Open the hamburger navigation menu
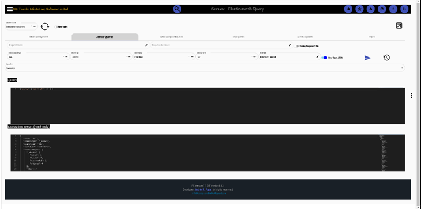Screen dimensions: 421x209 10,9
